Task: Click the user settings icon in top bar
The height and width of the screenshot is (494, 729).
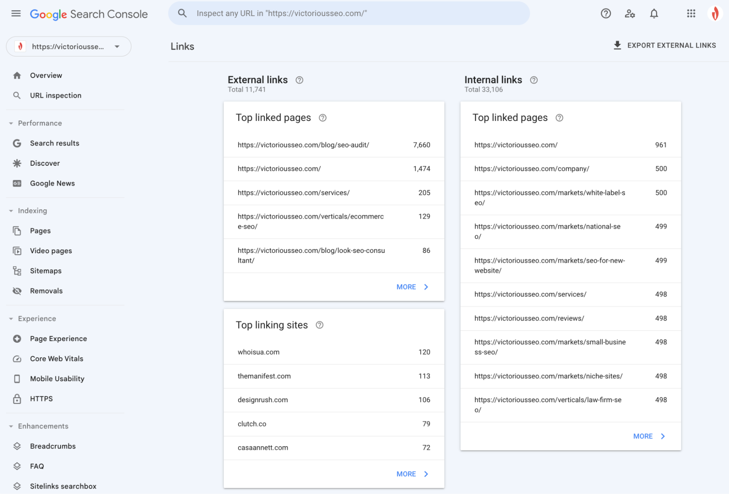Action: tap(630, 13)
